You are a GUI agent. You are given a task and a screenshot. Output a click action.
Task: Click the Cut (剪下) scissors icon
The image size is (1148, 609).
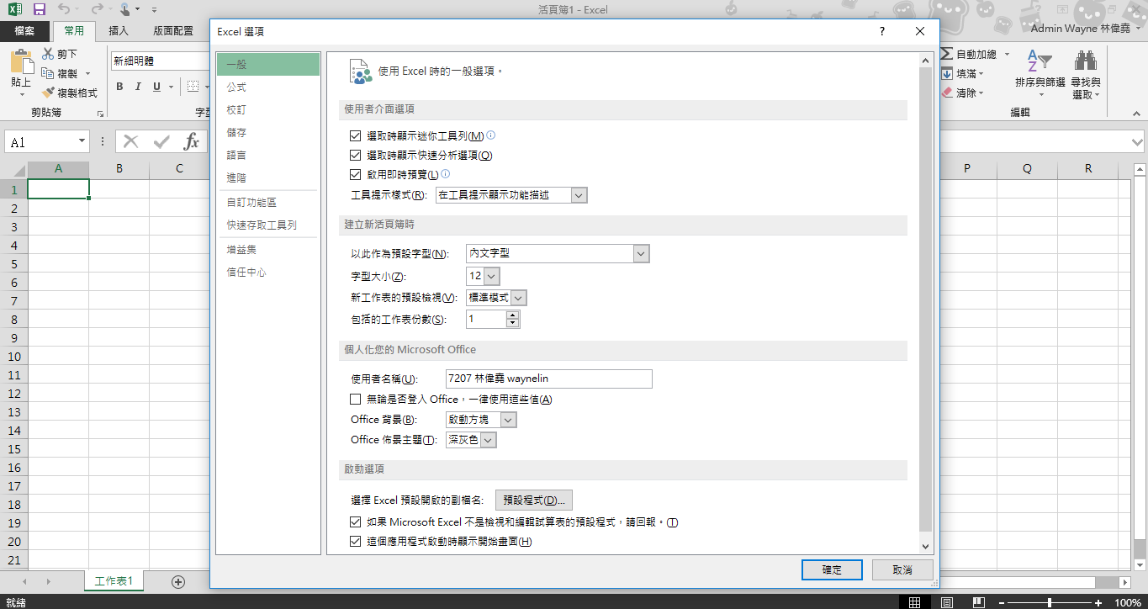(48, 54)
